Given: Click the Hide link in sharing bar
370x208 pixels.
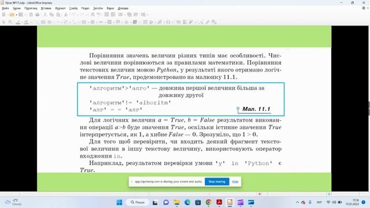Looking at the screenshot, I should point(235,181).
